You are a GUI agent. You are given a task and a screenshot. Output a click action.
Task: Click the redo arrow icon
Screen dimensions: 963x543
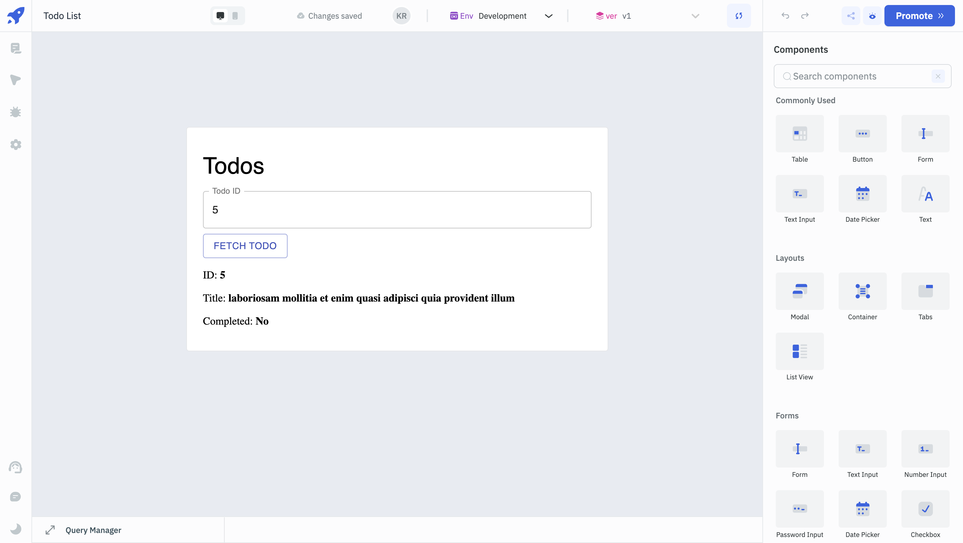tap(805, 16)
